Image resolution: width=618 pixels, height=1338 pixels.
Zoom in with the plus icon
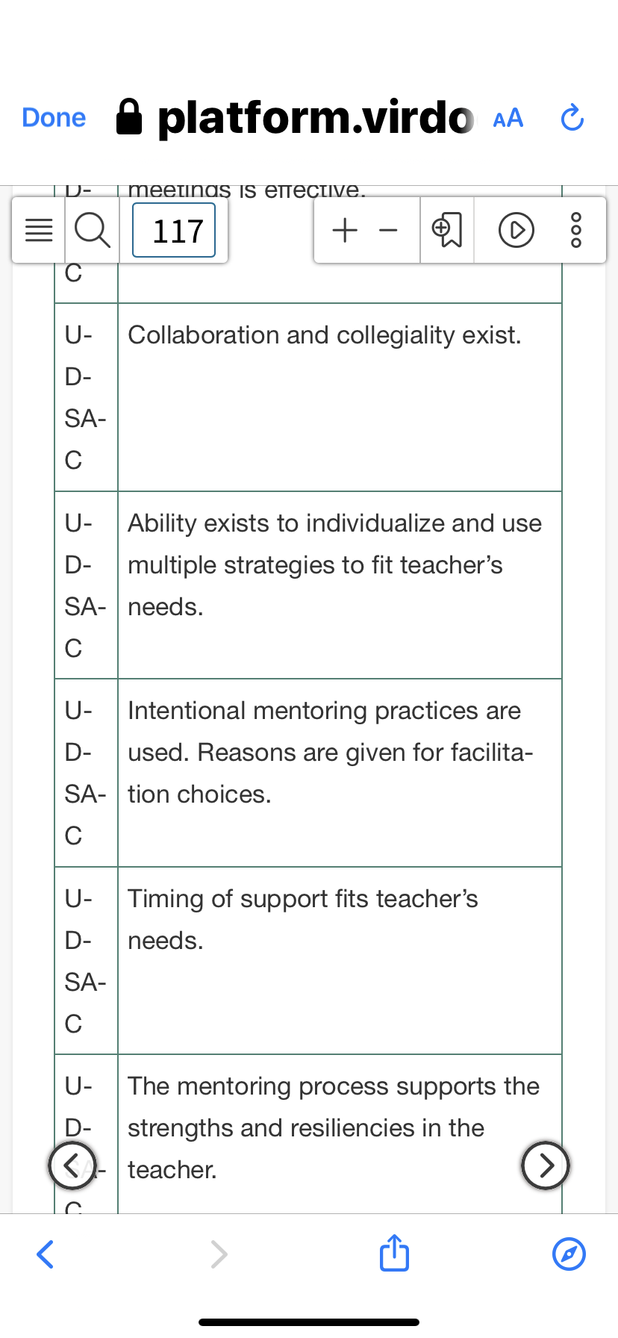tap(345, 230)
